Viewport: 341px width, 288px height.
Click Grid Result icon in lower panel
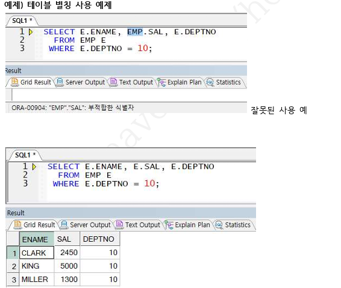[x=17, y=225]
